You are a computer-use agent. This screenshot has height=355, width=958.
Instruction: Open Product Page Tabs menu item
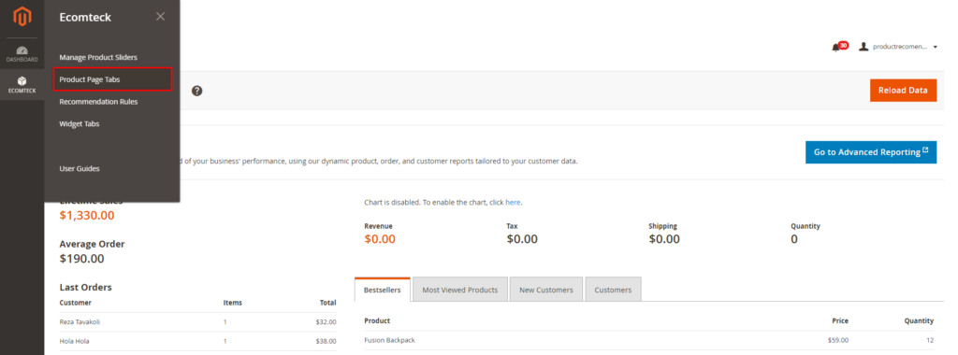[112, 79]
